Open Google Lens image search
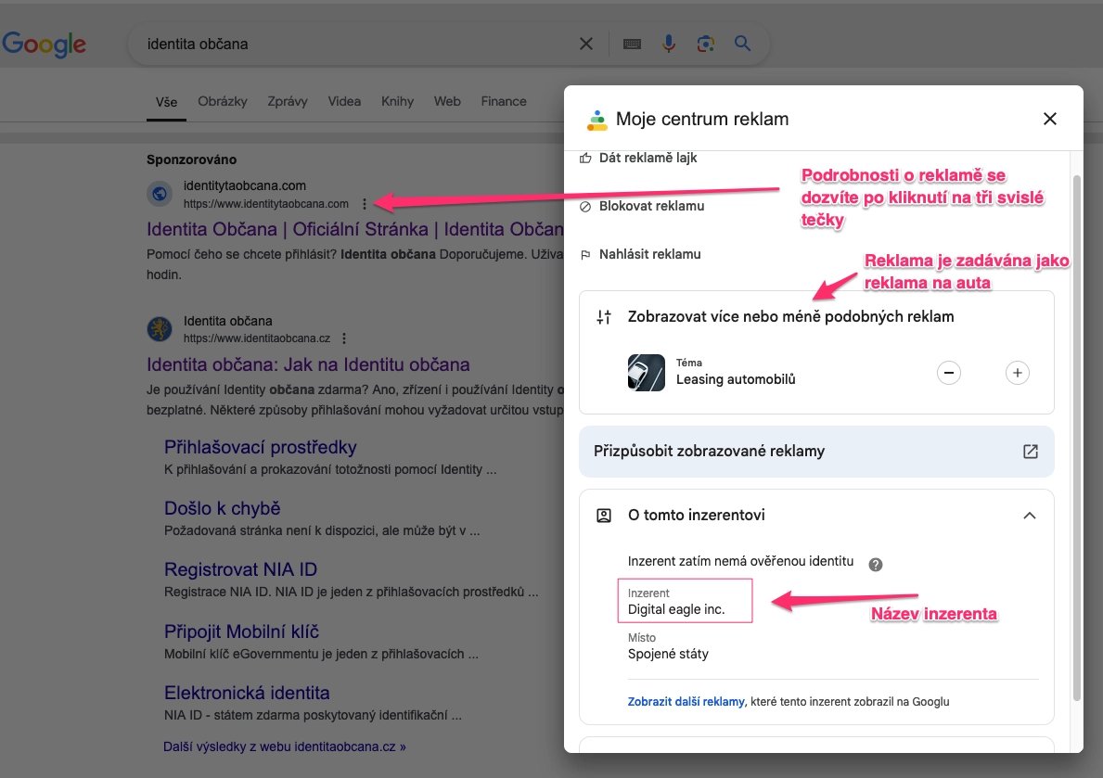The width and height of the screenshot is (1103, 778). click(x=706, y=44)
